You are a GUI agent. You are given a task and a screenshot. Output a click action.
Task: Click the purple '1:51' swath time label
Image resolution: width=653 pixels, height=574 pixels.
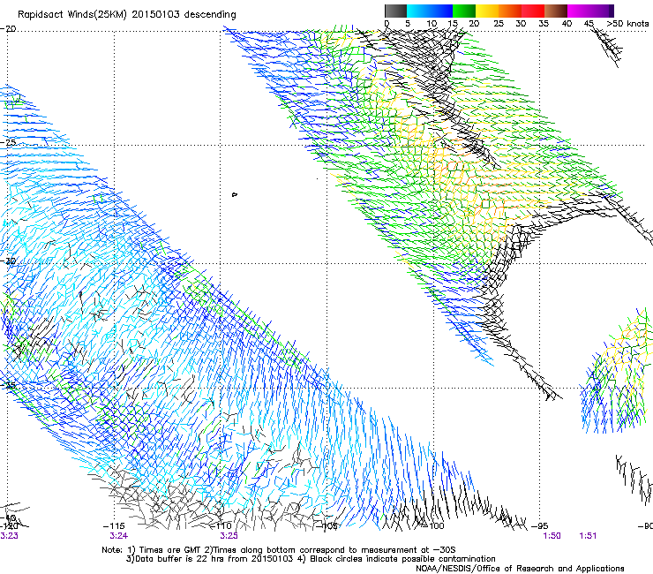[588, 536]
